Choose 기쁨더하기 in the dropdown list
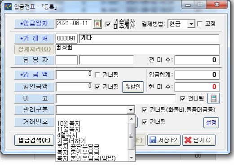The image size is (234, 166). [71, 140]
